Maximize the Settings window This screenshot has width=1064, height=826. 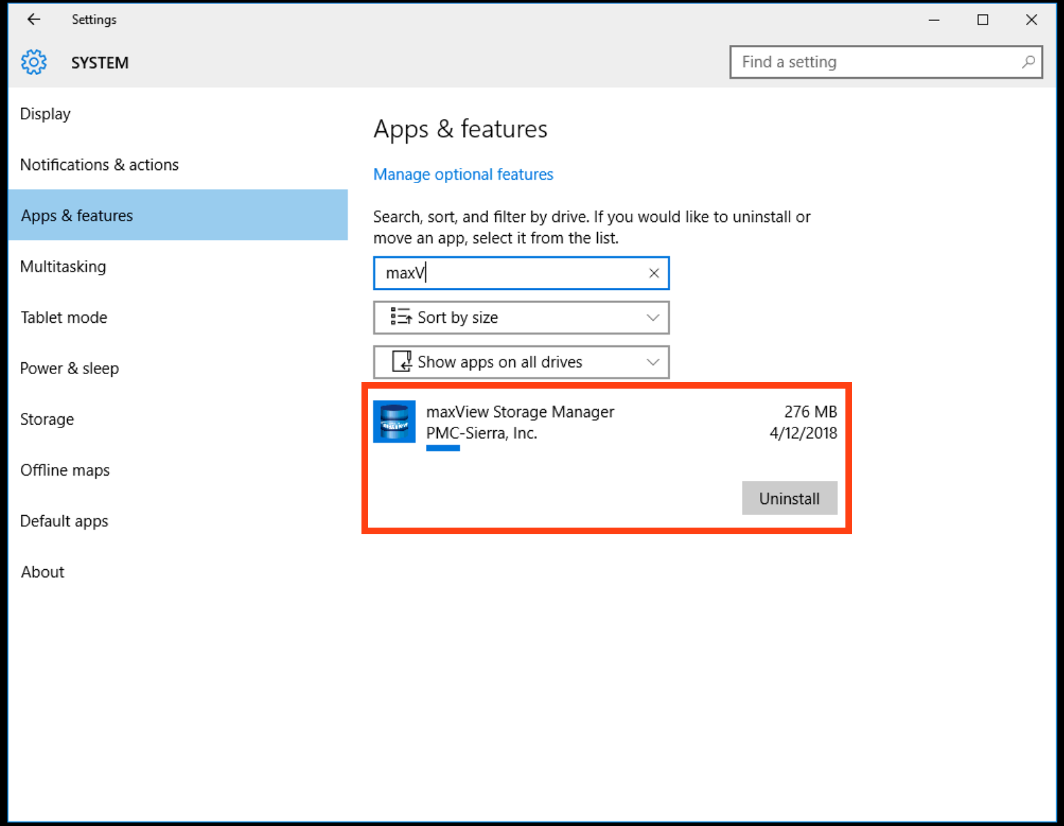click(x=982, y=20)
